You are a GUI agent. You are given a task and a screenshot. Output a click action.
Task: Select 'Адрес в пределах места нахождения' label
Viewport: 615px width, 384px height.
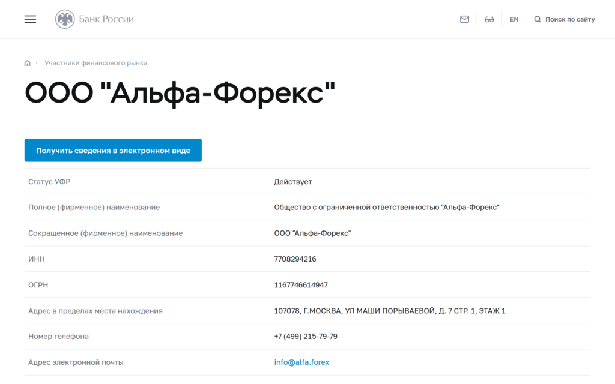95,311
